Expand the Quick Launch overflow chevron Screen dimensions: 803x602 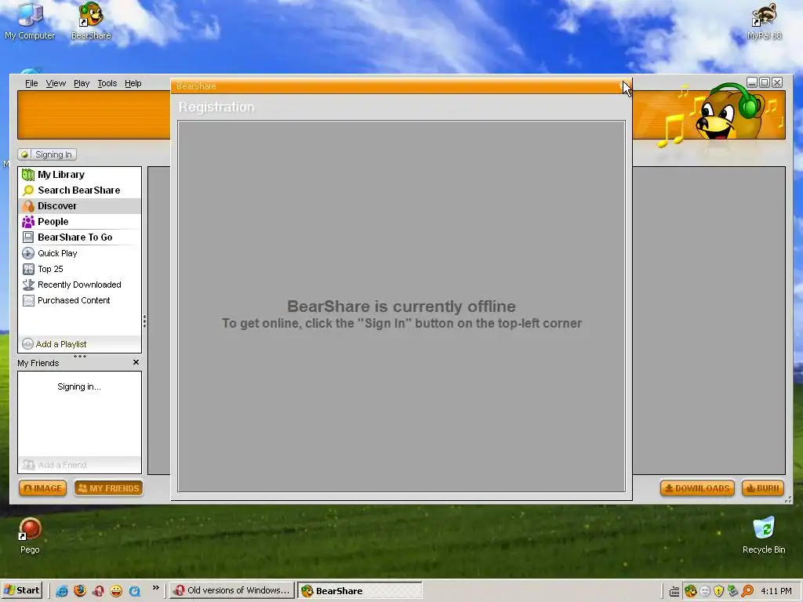click(156, 588)
